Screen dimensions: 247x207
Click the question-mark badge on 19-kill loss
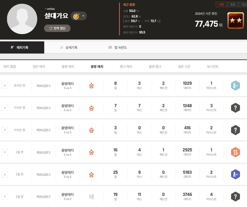(235, 196)
